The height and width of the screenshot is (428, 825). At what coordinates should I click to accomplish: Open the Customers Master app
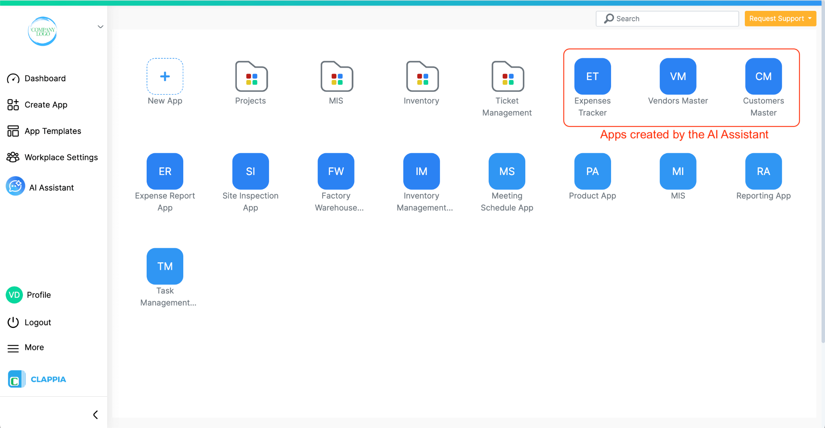click(x=763, y=76)
